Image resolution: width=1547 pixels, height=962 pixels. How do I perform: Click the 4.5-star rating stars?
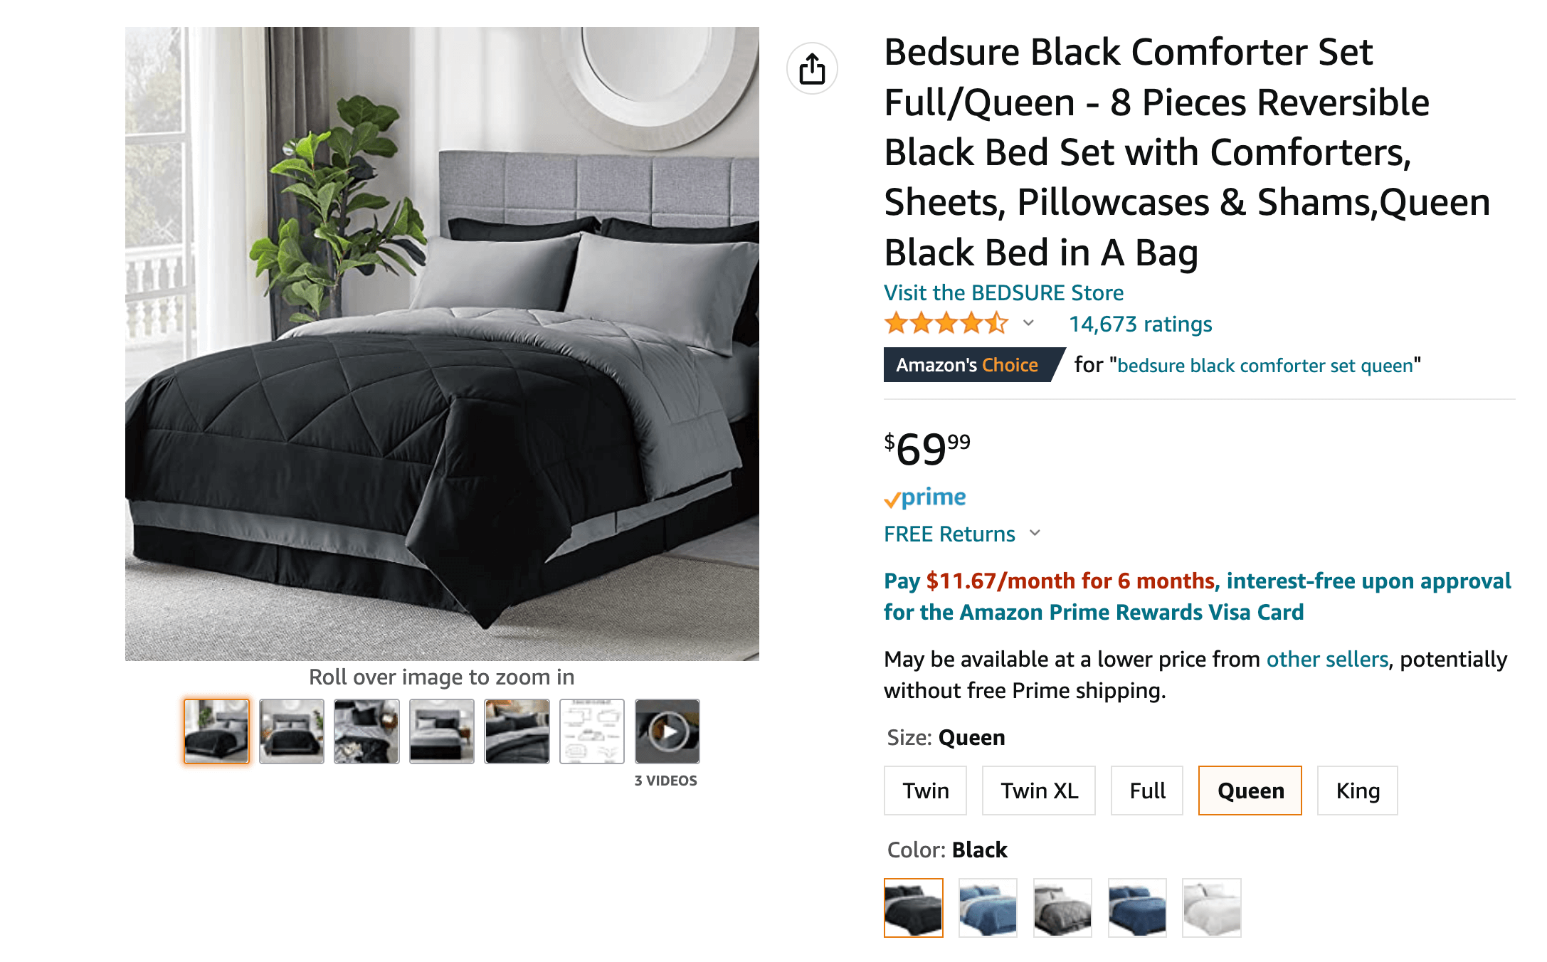[946, 324]
